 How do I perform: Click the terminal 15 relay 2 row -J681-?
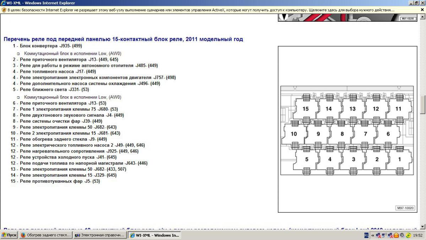click(65, 133)
